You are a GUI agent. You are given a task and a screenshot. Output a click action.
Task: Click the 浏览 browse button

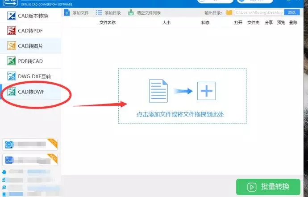pos(292,12)
